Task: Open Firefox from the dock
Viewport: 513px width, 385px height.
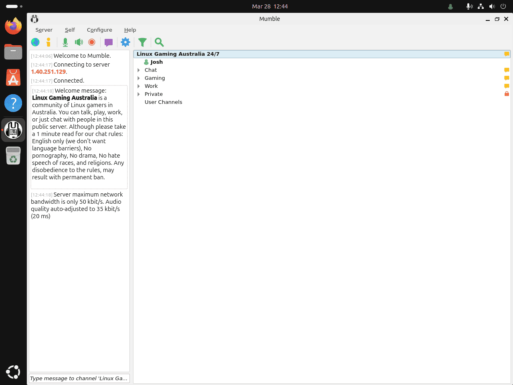Action: click(13, 26)
